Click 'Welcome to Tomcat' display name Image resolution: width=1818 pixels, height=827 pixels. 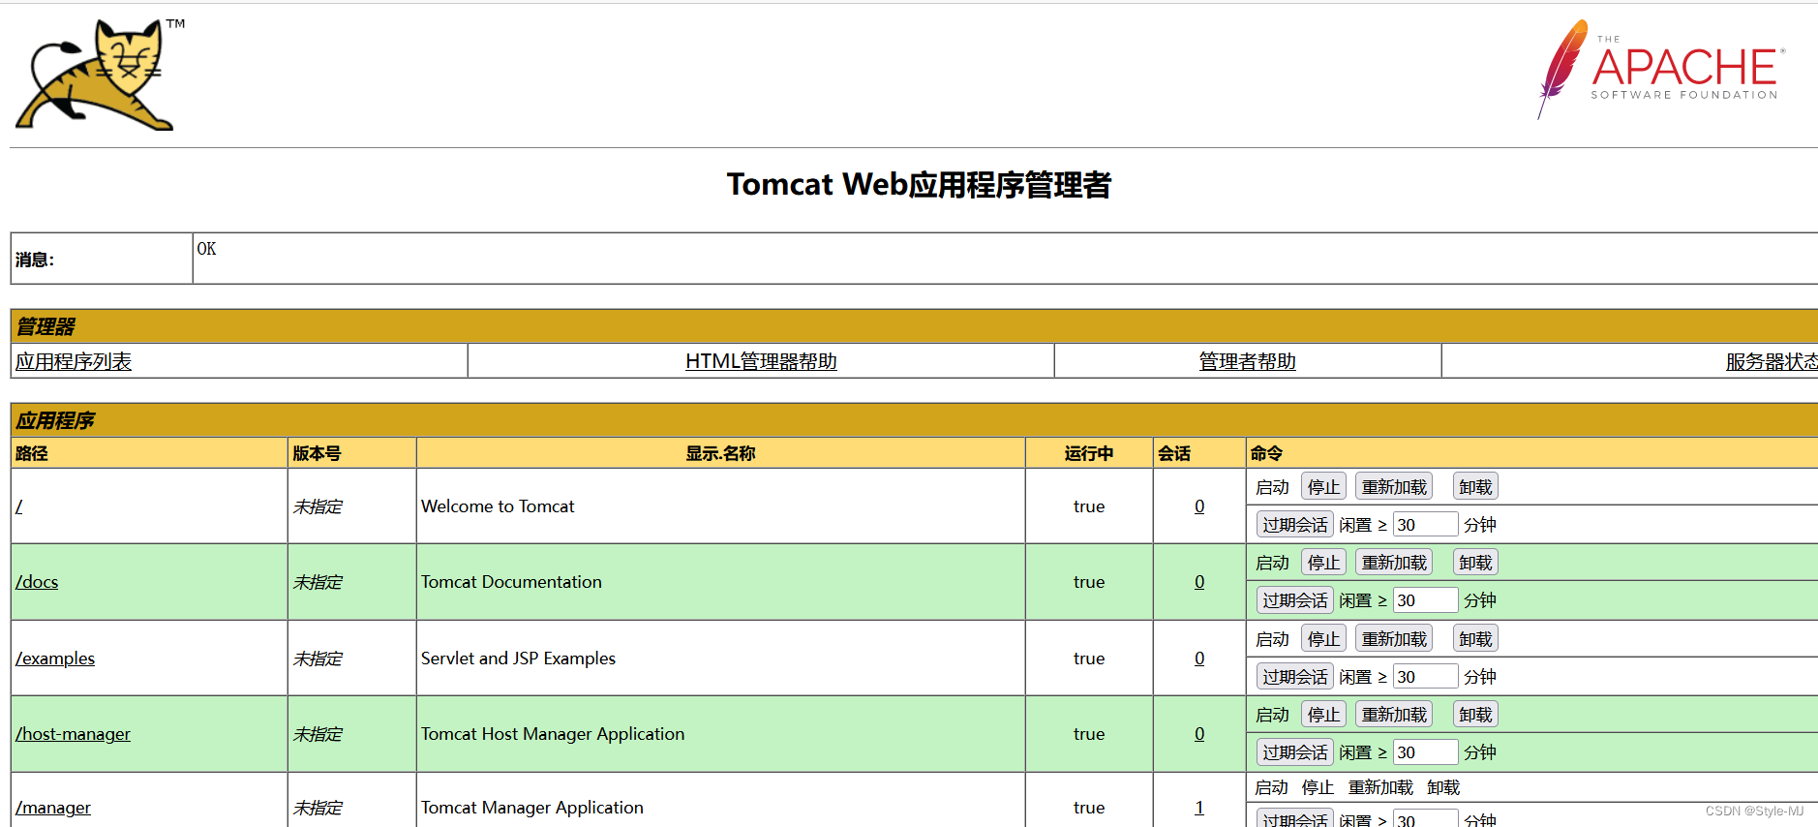[498, 506]
